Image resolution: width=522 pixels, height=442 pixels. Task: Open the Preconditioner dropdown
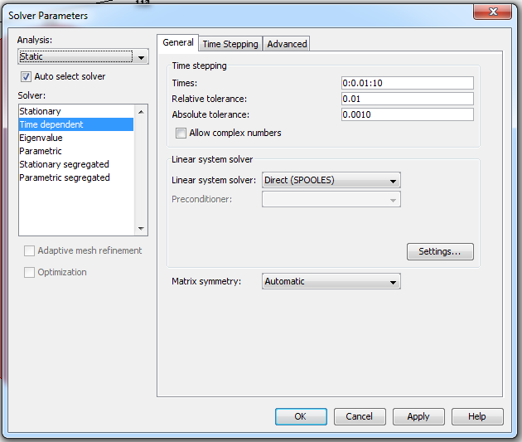click(x=331, y=199)
